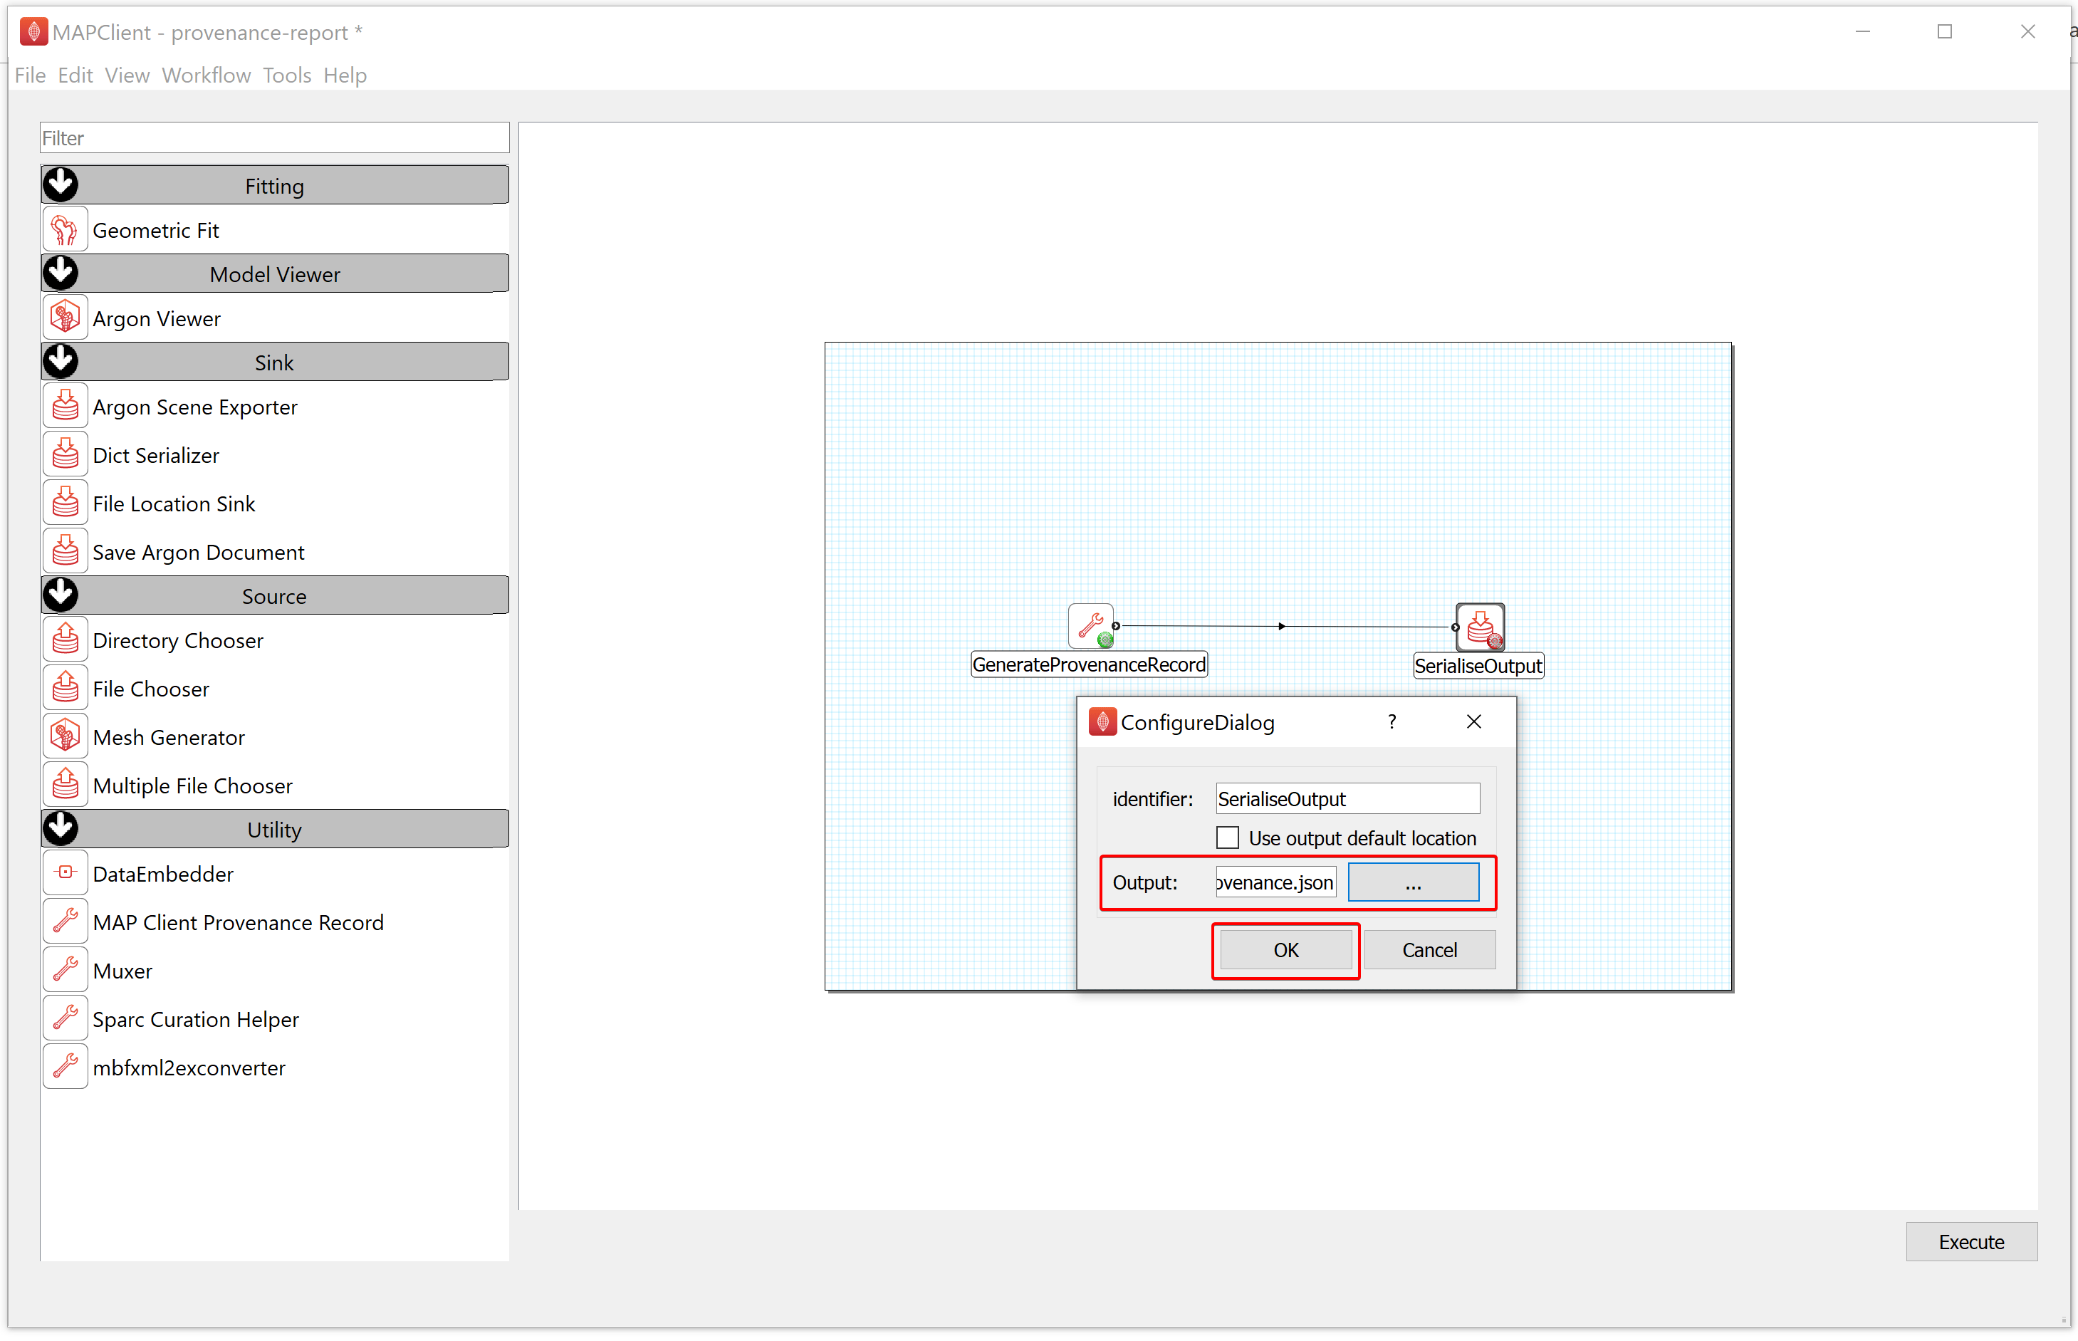Viewport: 2078px width, 1341px height.
Task: Open the Workflow menu
Action: [205, 75]
